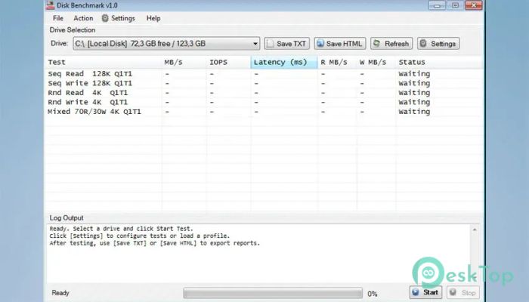
Task: Select the Seq Read 128K Q1T1 row
Action: 264,74
